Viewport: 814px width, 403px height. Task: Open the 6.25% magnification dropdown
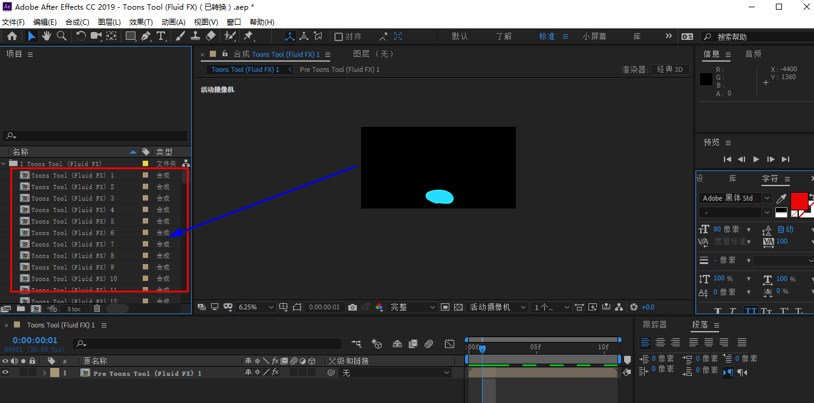coord(256,307)
